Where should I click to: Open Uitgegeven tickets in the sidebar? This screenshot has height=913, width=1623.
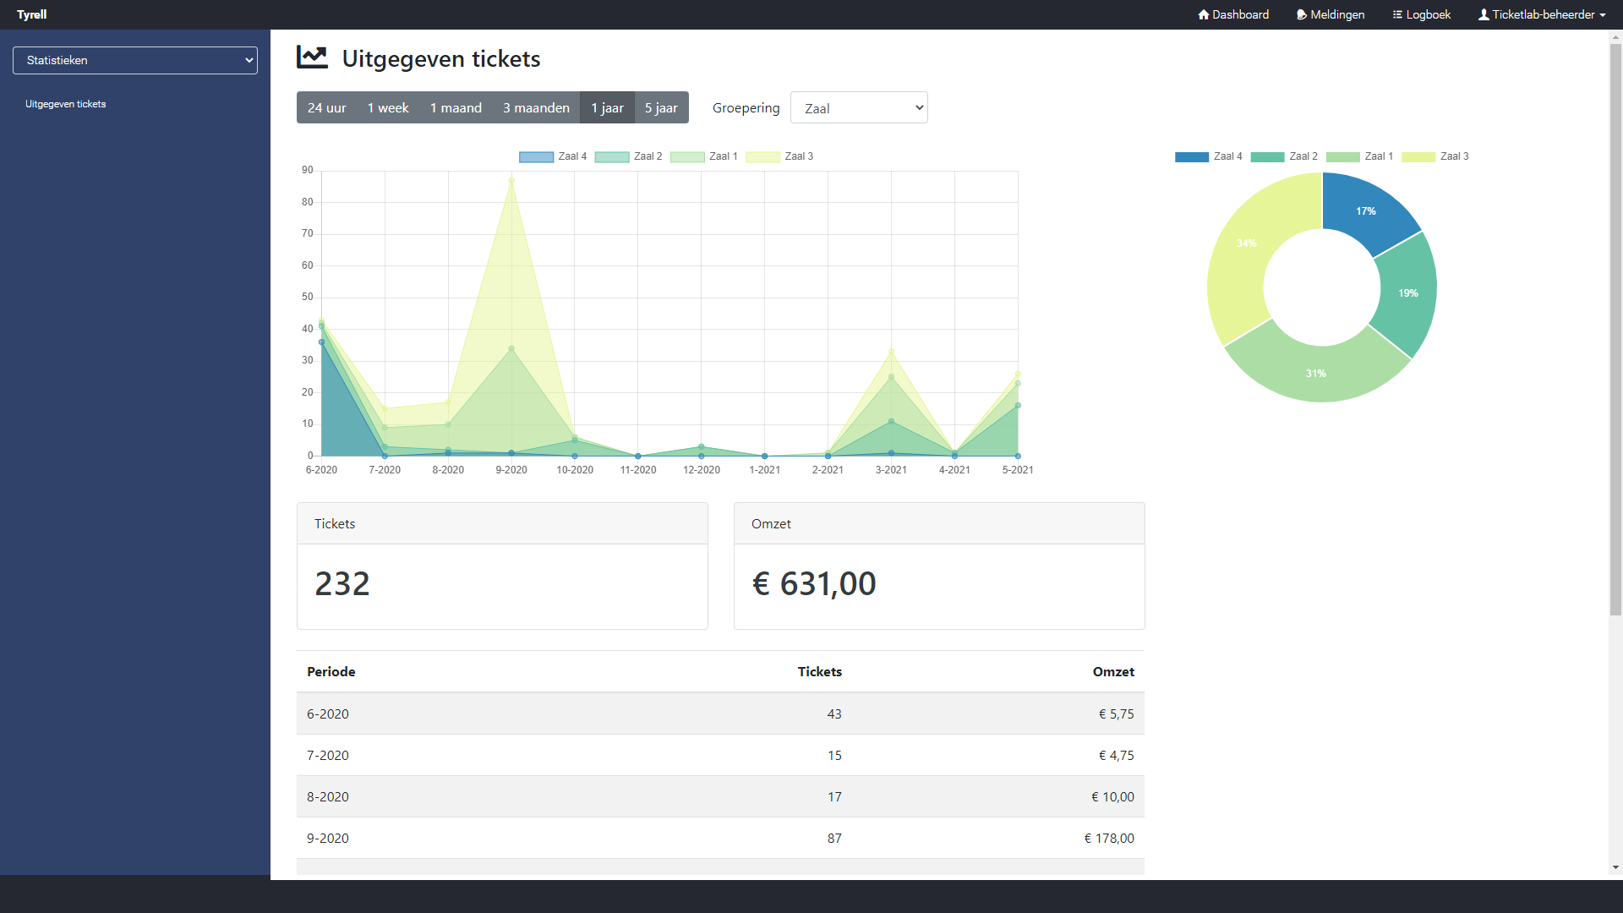click(x=66, y=104)
